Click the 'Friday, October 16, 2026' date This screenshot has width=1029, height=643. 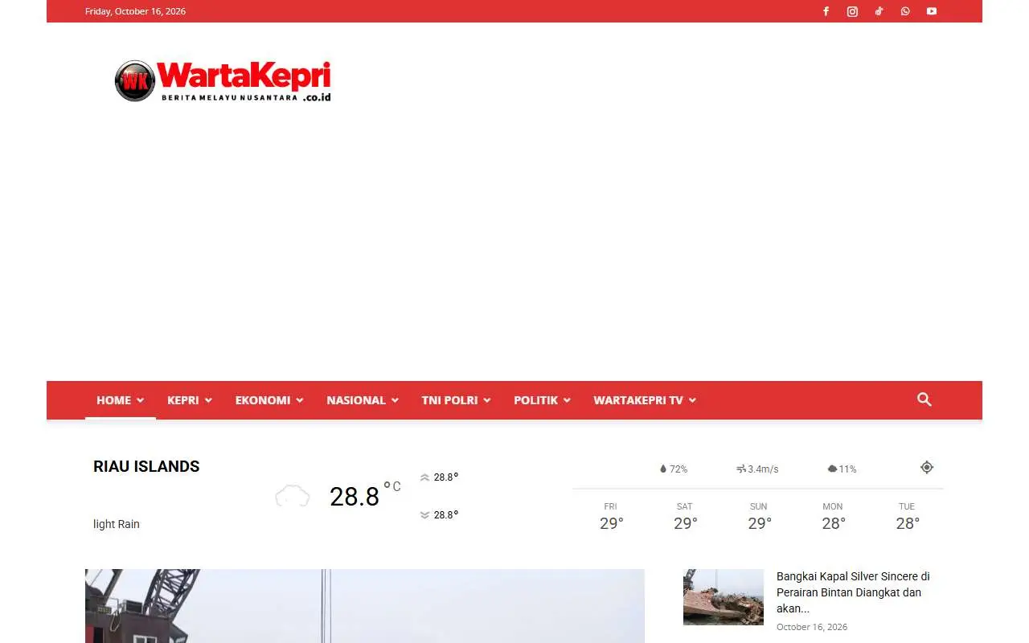[x=135, y=11]
